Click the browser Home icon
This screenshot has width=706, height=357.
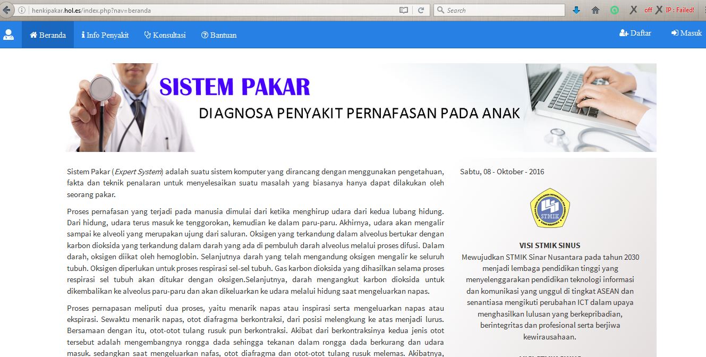point(596,10)
